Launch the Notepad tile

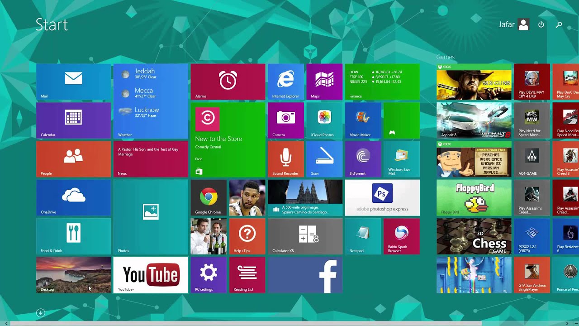point(363,236)
